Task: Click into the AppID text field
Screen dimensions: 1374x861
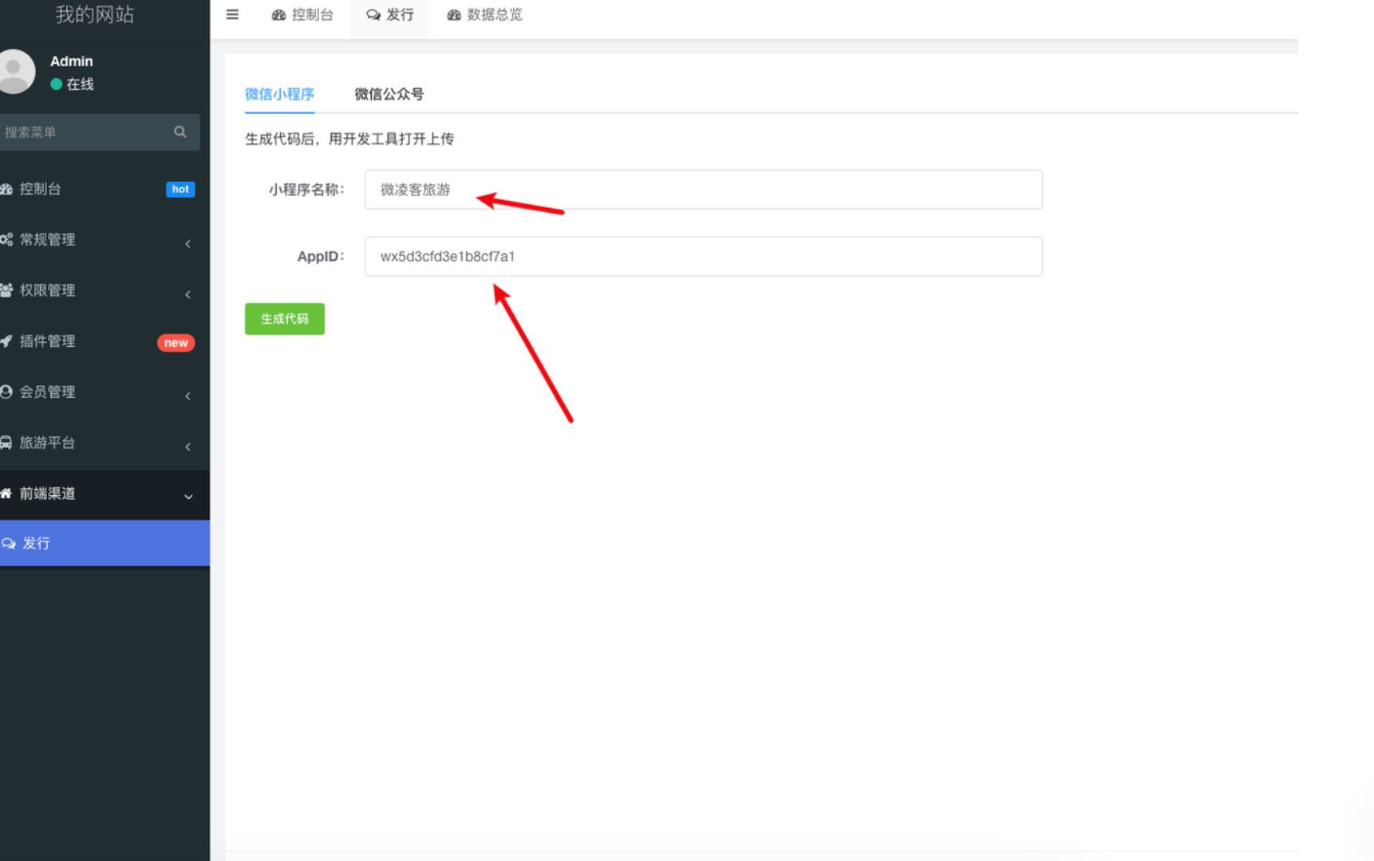Action: click(702, 257)
